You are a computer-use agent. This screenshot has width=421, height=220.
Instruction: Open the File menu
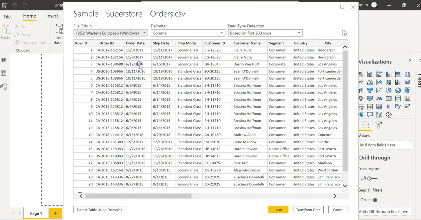click(7, 16)
